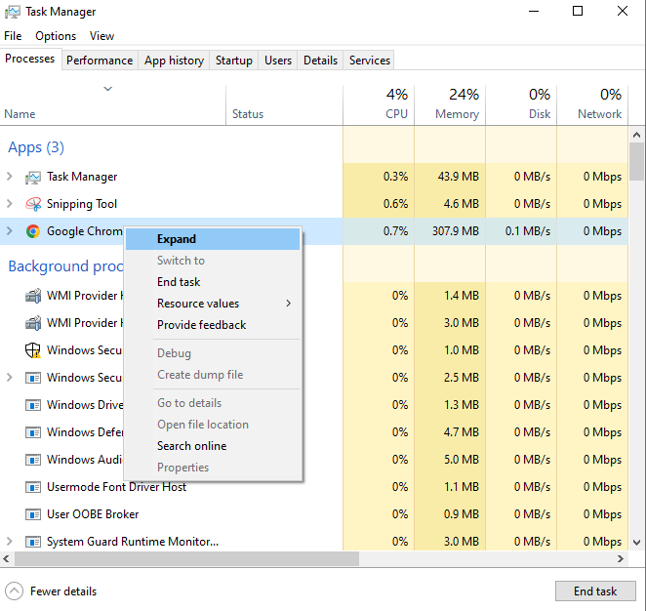
Task: Click Usermode Font Driver Host icon
Action: pyautogui.click(x=33, y=487)
